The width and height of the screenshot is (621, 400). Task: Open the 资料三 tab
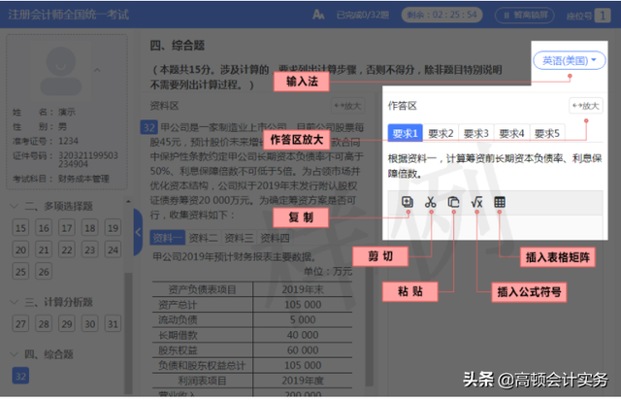pos(239,238)
